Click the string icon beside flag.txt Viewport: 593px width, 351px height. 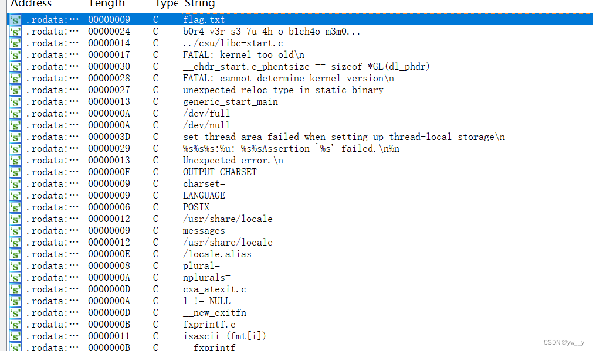click(x=15, y=20)
